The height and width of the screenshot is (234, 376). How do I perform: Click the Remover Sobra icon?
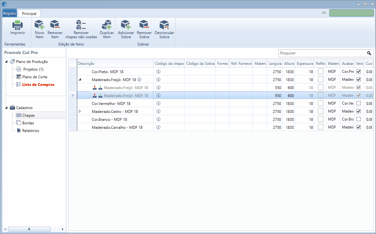[144, 25]
